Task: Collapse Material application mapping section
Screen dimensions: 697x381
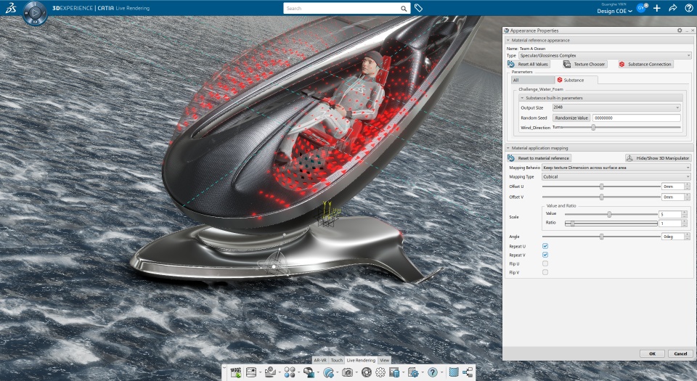Action: [508, 148]
